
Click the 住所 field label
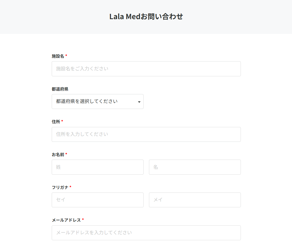click(x=56, y=122)
